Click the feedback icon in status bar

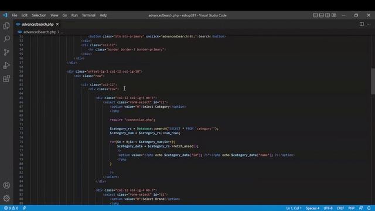pos(361,208)
